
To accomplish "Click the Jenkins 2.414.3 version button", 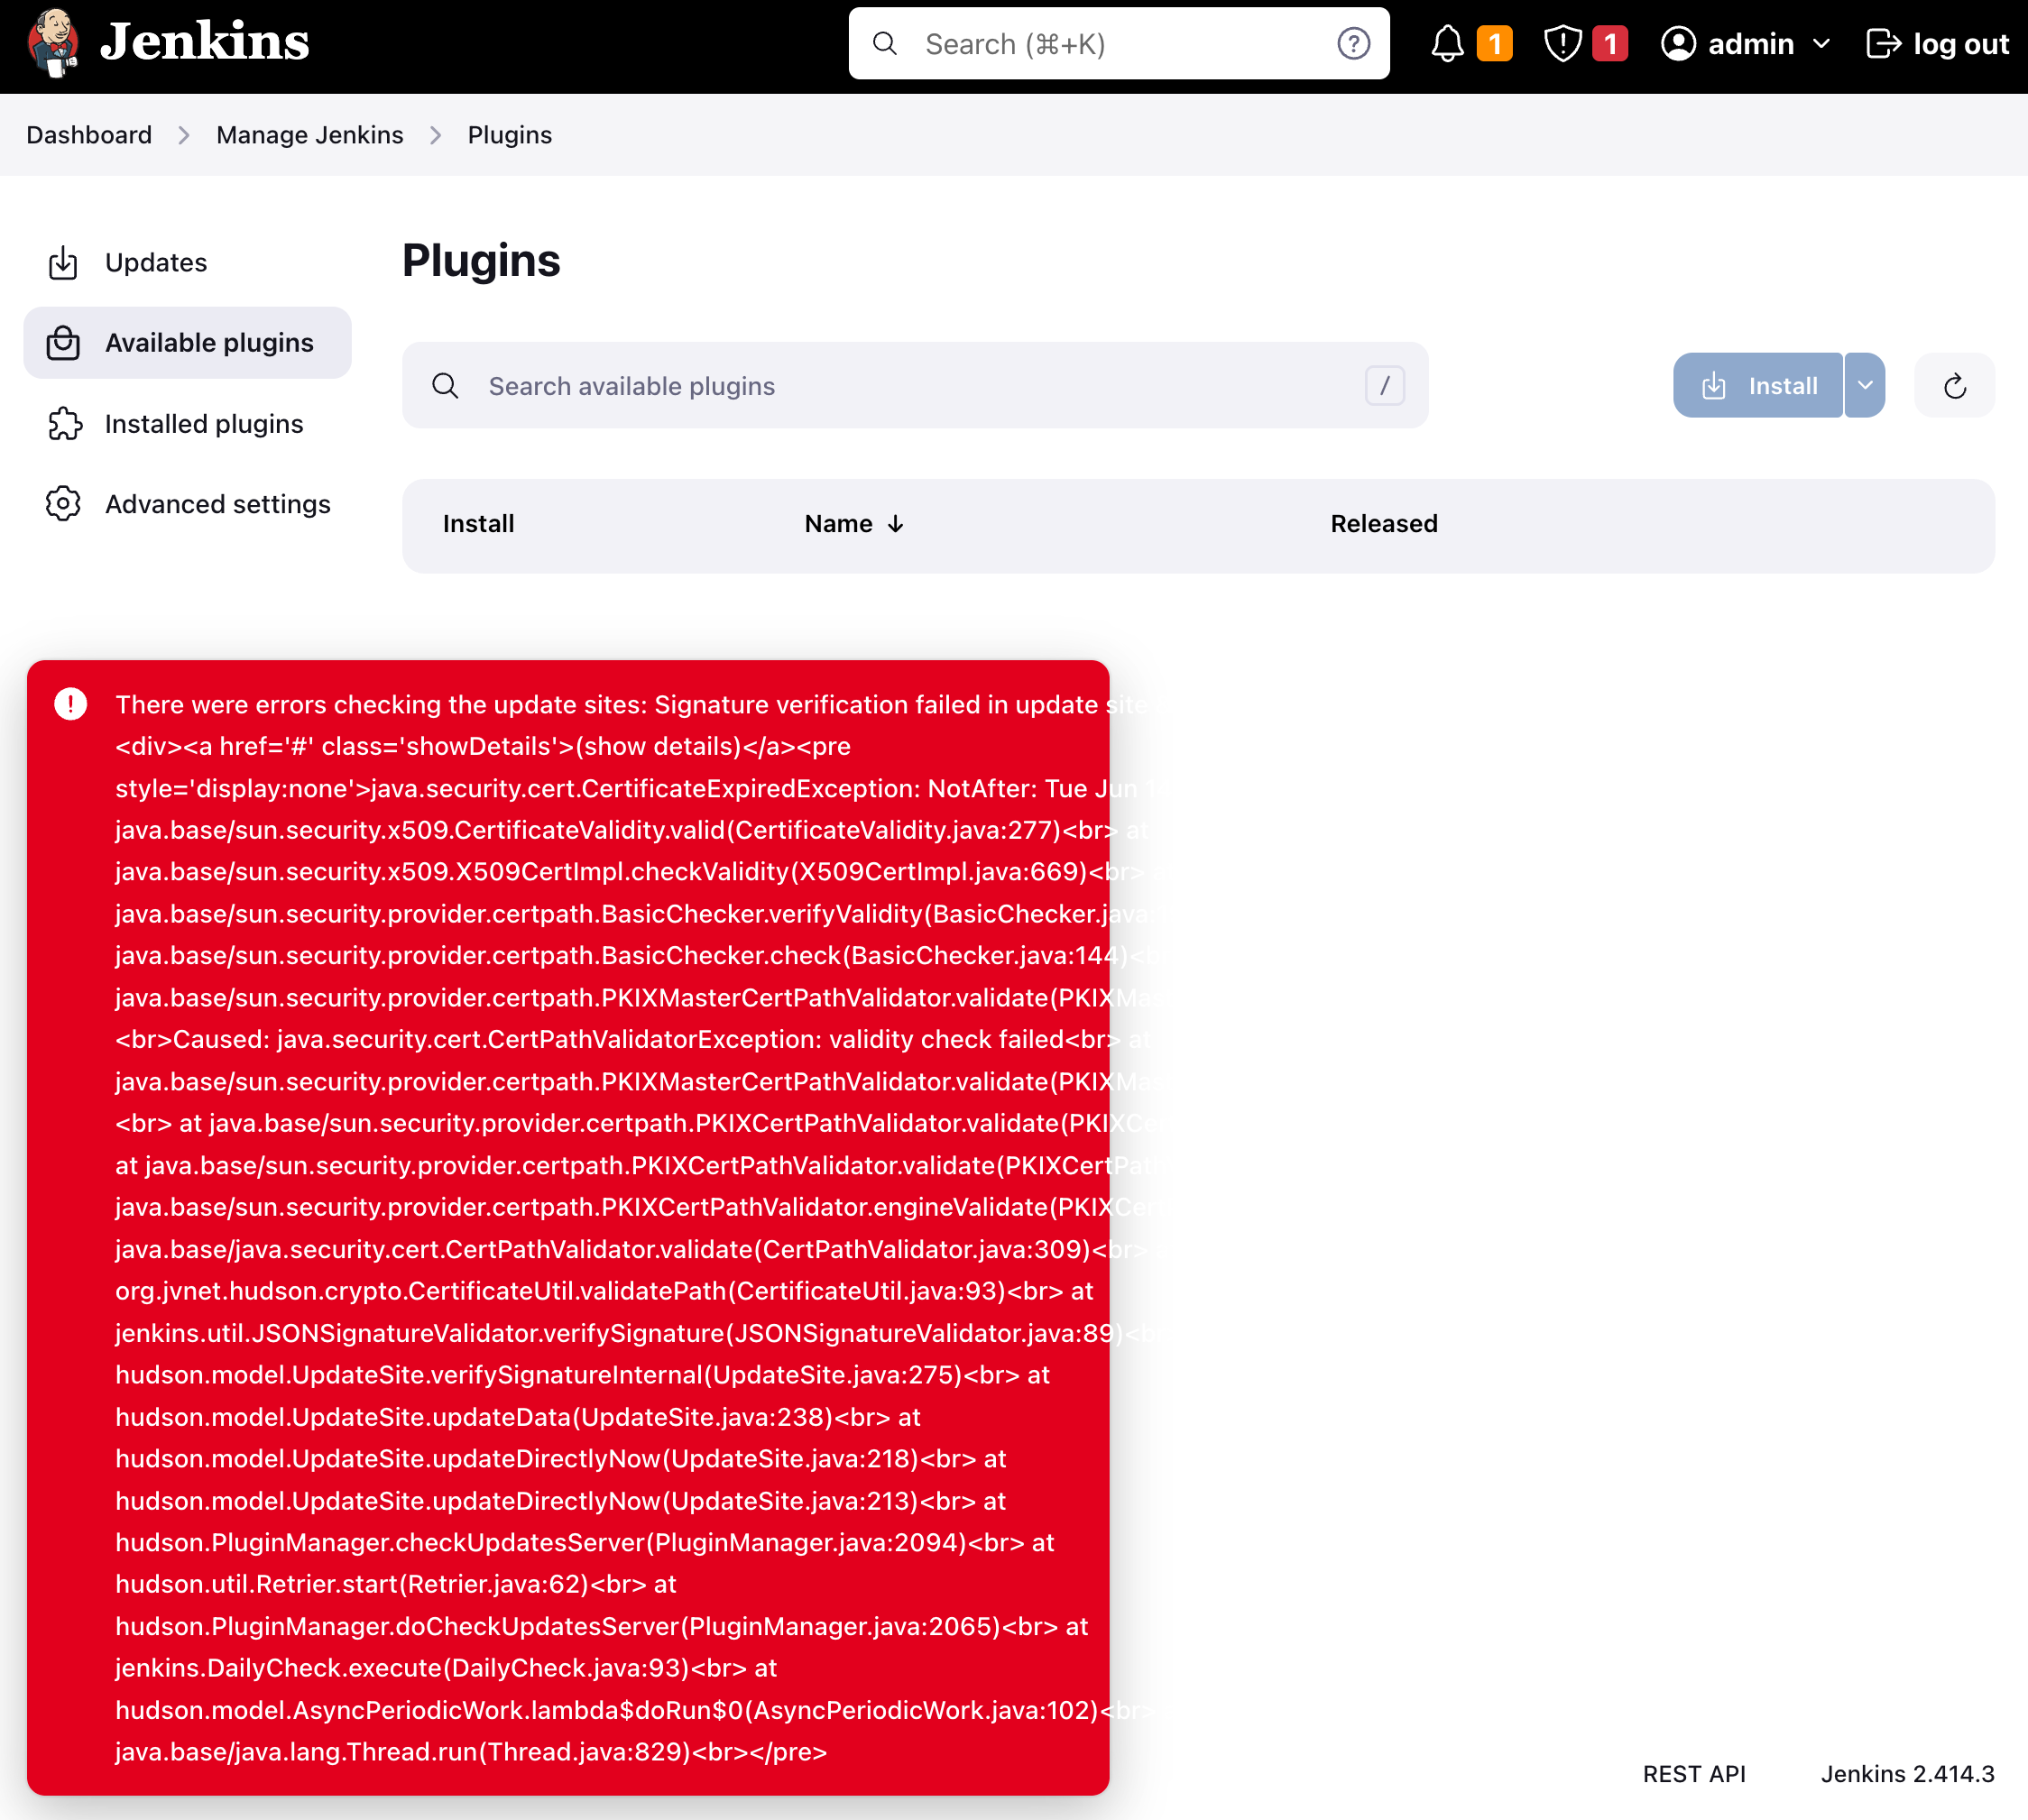I will coord(1907,1774).
